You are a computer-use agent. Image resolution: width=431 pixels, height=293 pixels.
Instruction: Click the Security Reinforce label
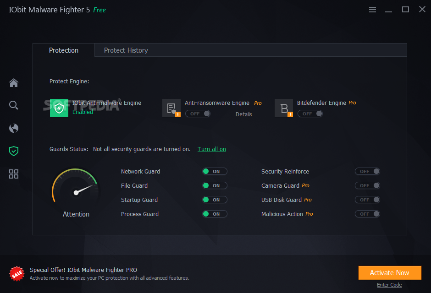coord(285,172)
